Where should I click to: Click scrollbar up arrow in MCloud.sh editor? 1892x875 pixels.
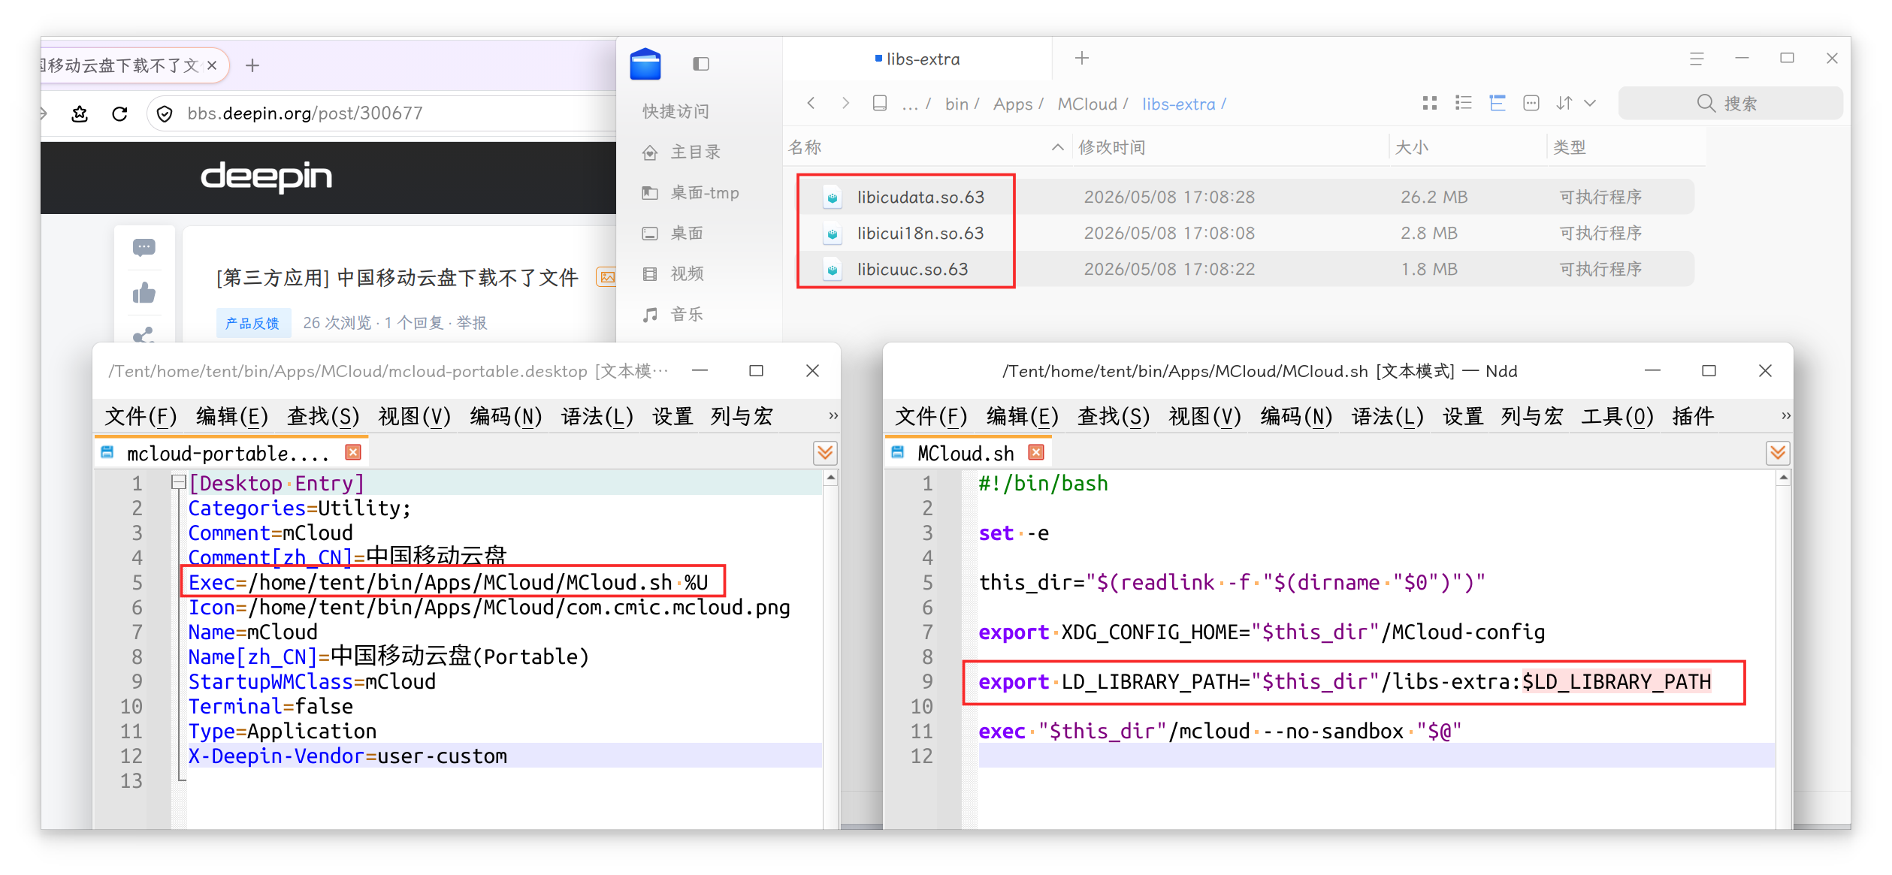click(1783, 478)
